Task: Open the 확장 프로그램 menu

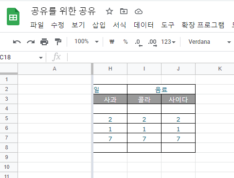Action: [203, 25]
